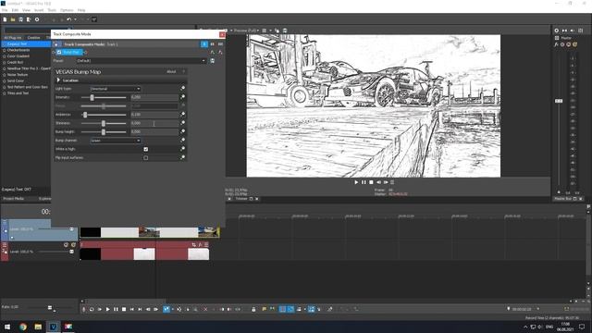Open the Preview (Full) quality dropdown
Viewport: 592px width, 333px height.
(x=246, y=31)
